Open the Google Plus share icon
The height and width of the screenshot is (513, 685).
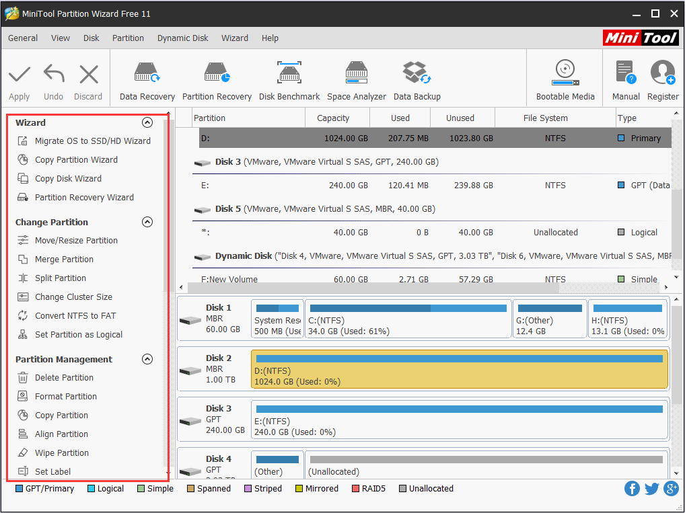pos(671,489)
